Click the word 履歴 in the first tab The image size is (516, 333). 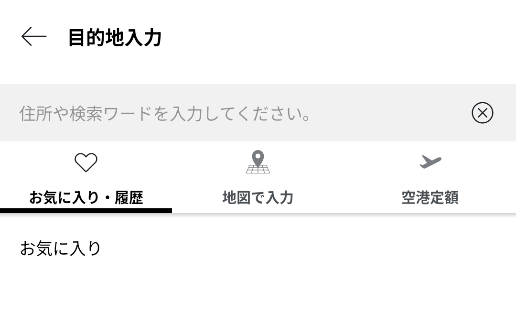(129, 197)
